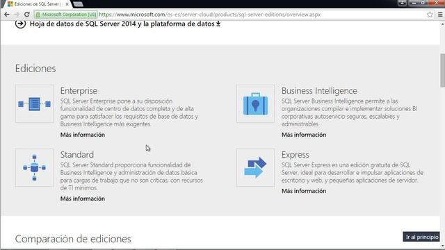Click the Comparación de ediciones heading
Image resolution: width=445 pixels, height=250 pixels.
coord(73,239)
